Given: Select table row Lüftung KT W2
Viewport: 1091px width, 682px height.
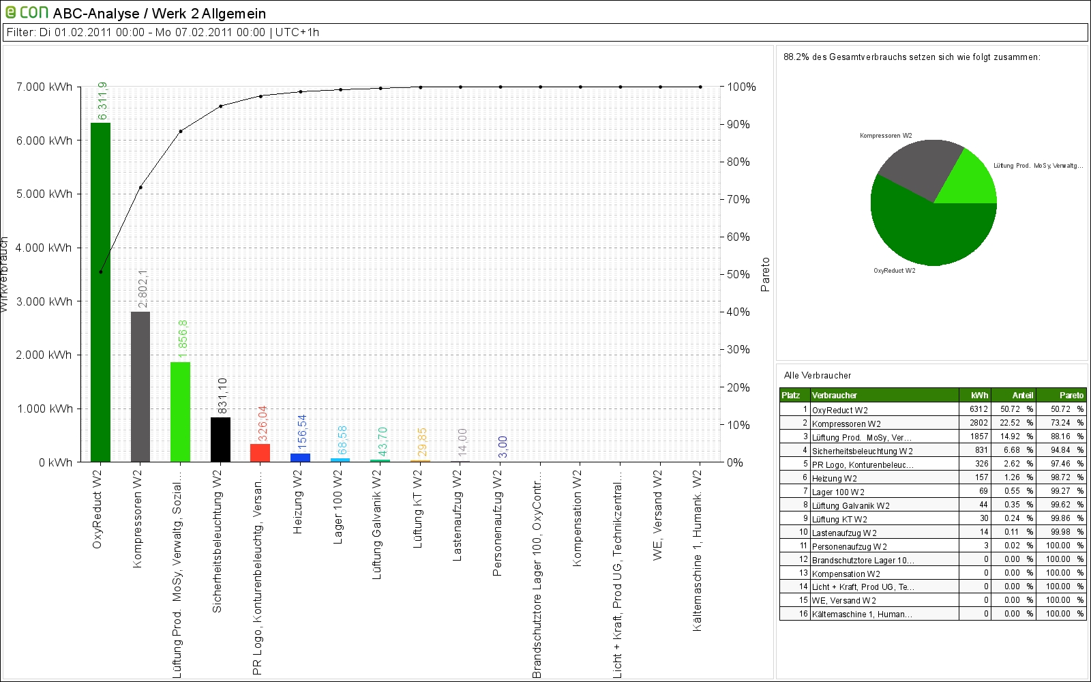Looking at the screenshot, I should click(933, 518).
